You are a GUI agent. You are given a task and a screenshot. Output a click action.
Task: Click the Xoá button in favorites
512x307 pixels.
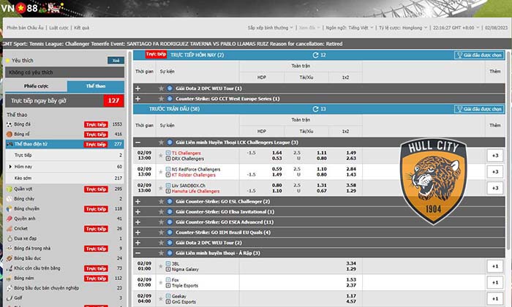pos(115,61)
